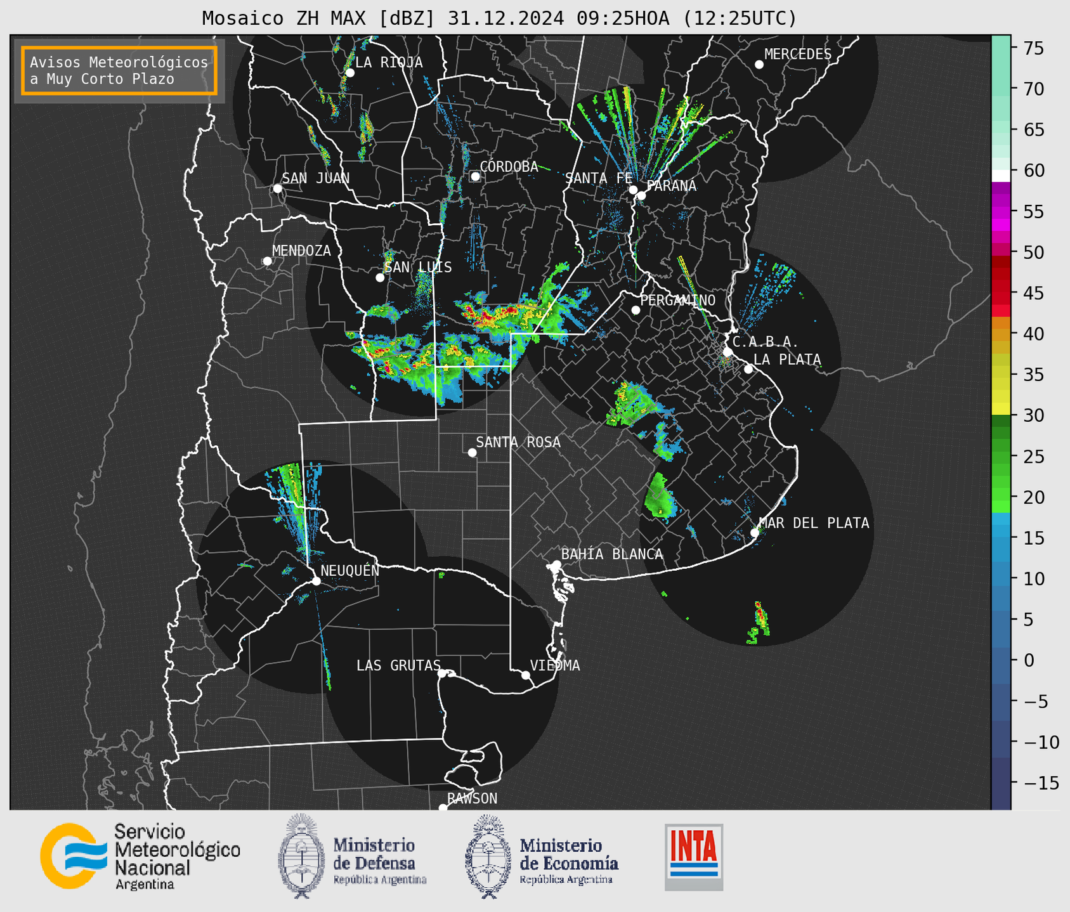The height and width of the screenshot is (912, 1070).
Task: Select the SAN LUIS city marker
Action: click(x=380, y=278)
